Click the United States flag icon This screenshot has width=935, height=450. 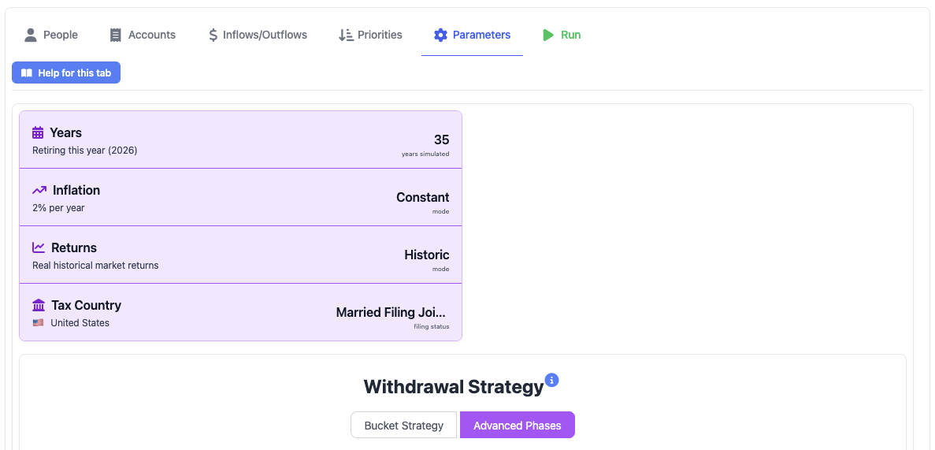(x=38, y=323)
